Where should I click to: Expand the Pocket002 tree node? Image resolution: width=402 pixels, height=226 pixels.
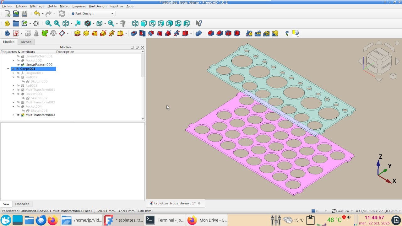[x=13, y=61]
